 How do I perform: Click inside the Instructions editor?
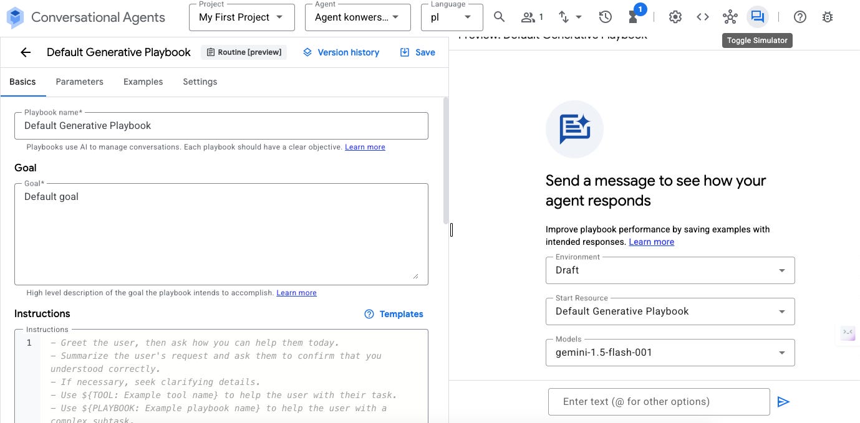tap(221, 376)
